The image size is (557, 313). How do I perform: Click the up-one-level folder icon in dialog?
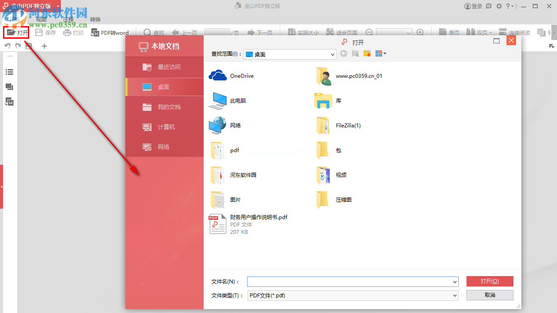pos(356,53)
